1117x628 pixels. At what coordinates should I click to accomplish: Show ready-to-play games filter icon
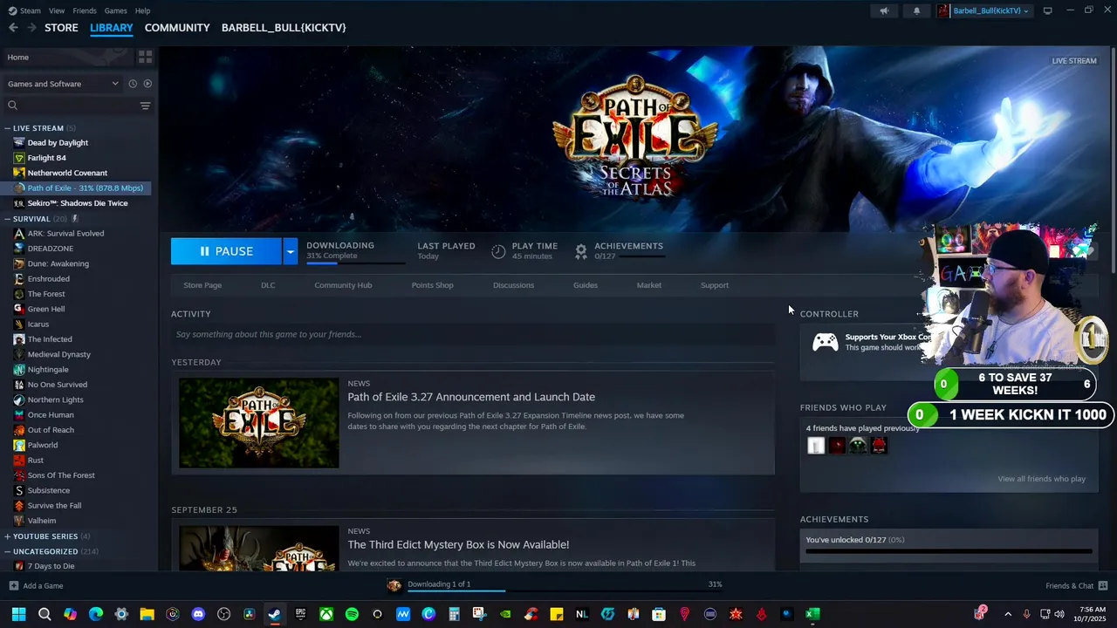[147, 84]
